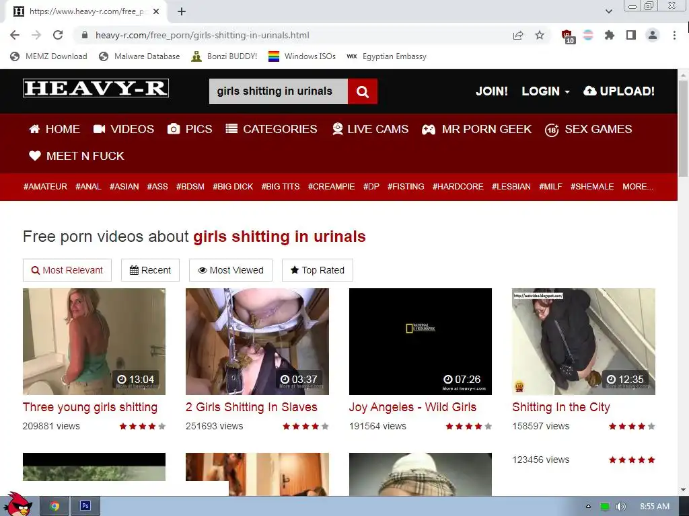Click the #ASIAN tag
The width and height of the screenshot is (689, 516).
[x=124, y=187]
